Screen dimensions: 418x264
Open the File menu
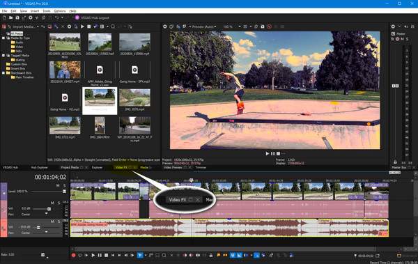4,11
